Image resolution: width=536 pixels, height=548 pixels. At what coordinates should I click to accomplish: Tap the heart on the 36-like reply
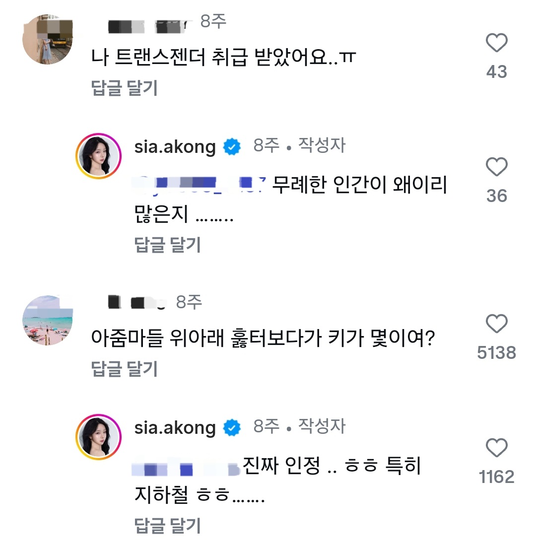click(496, 167)
